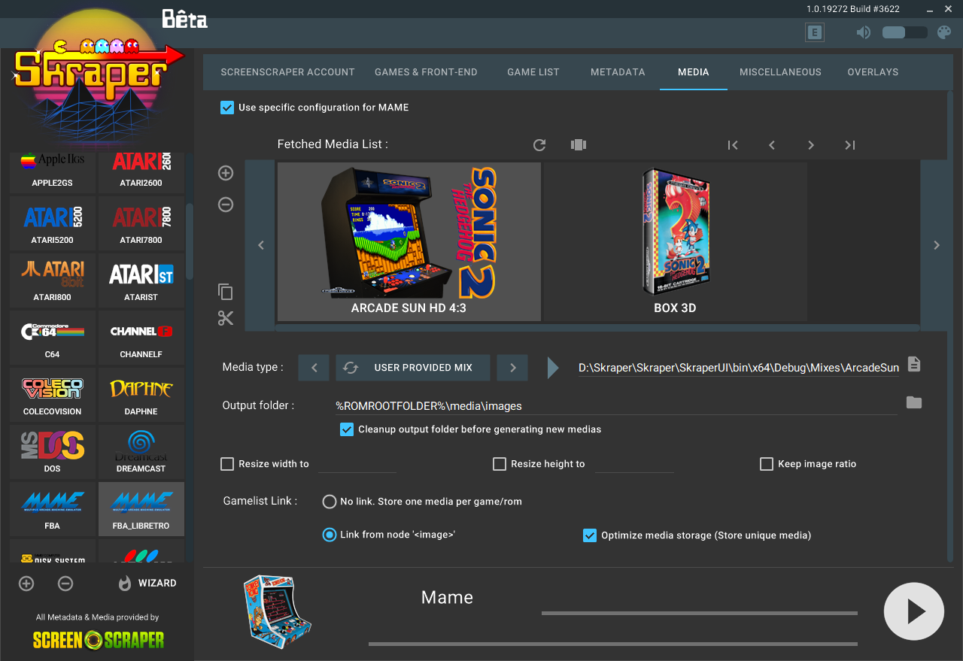Select the CHANNELF system
The height and width of the screenshot is (661, 963).
[x=141, y=337]
